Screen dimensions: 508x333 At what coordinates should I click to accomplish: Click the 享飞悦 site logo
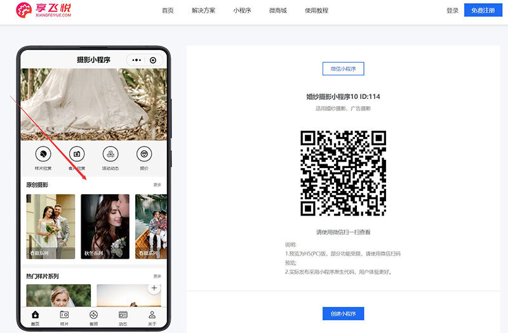point(44,10)
